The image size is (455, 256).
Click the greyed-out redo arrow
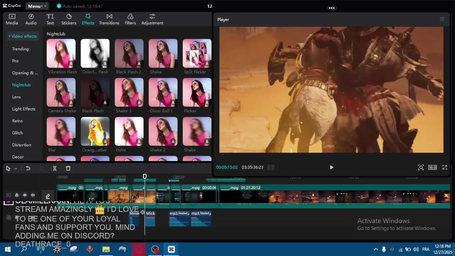[42, 169]
